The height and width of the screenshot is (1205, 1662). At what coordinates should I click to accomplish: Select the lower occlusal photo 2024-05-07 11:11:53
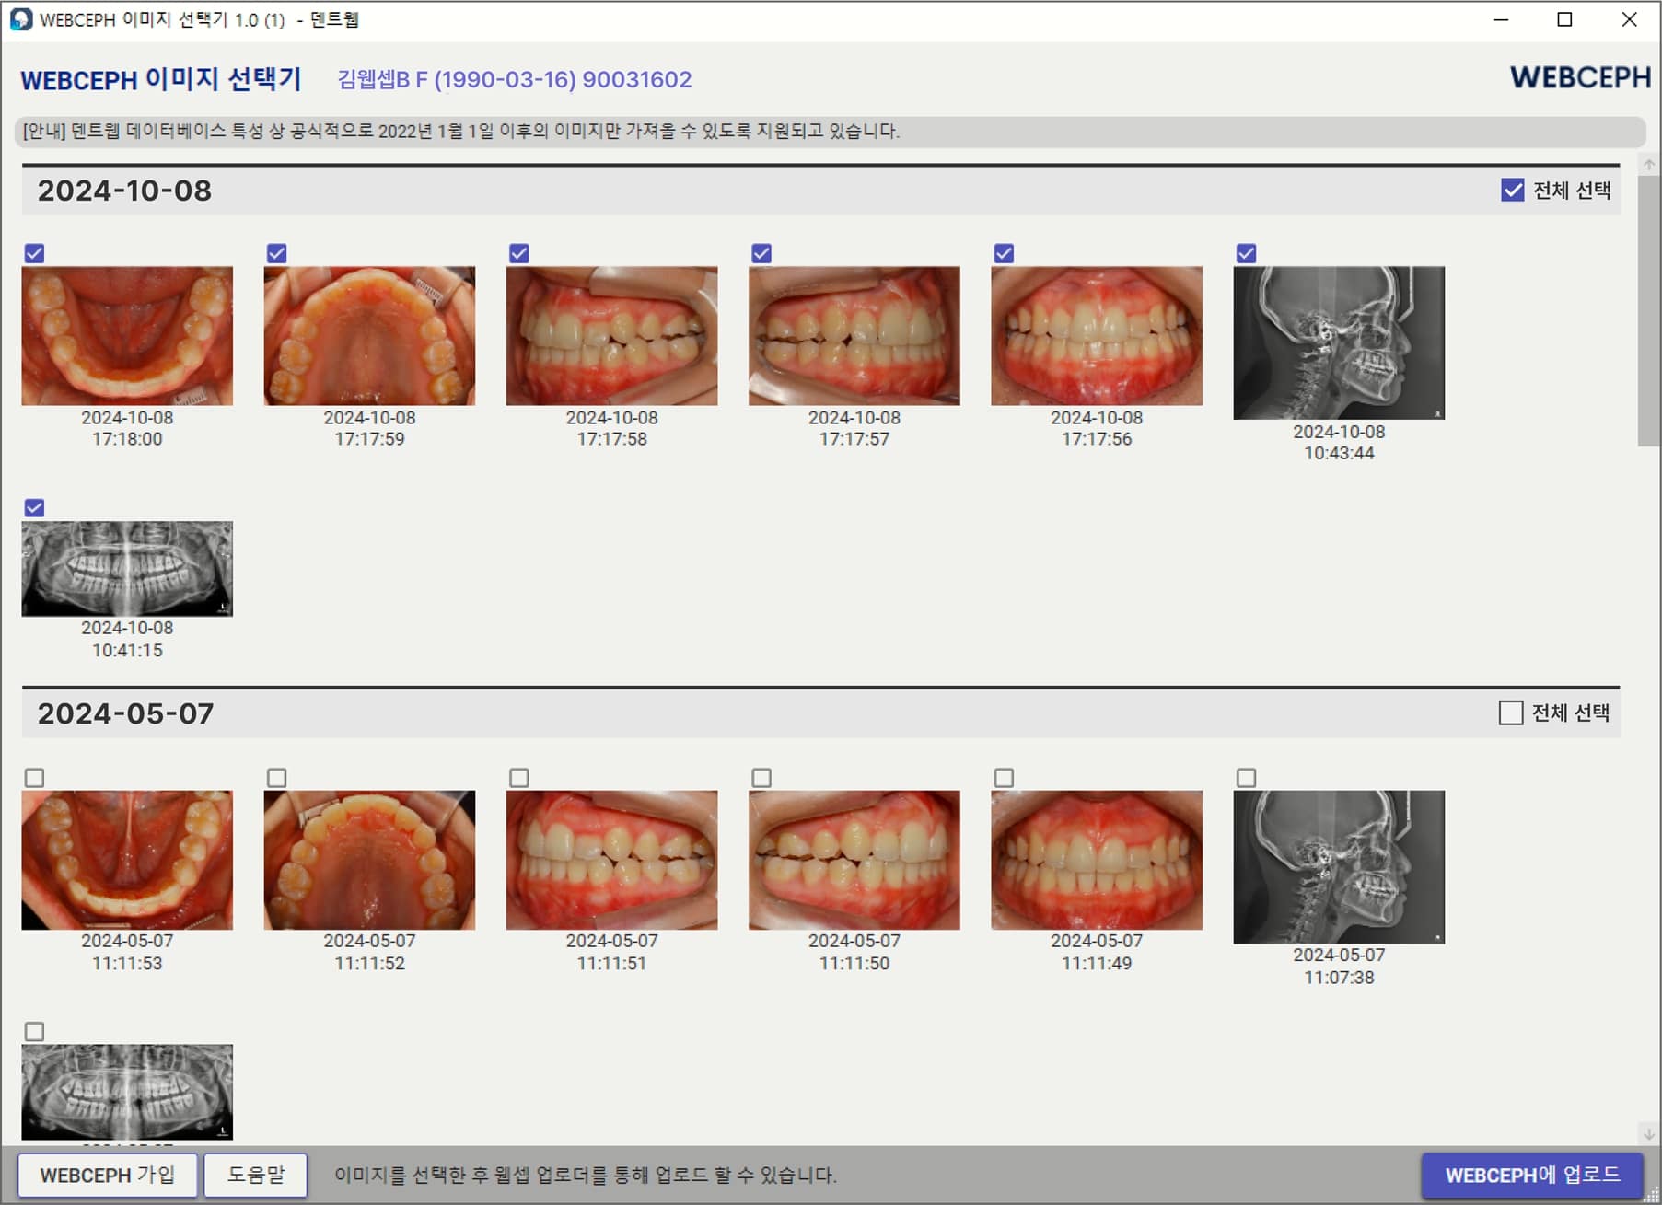tap(127, 860)
